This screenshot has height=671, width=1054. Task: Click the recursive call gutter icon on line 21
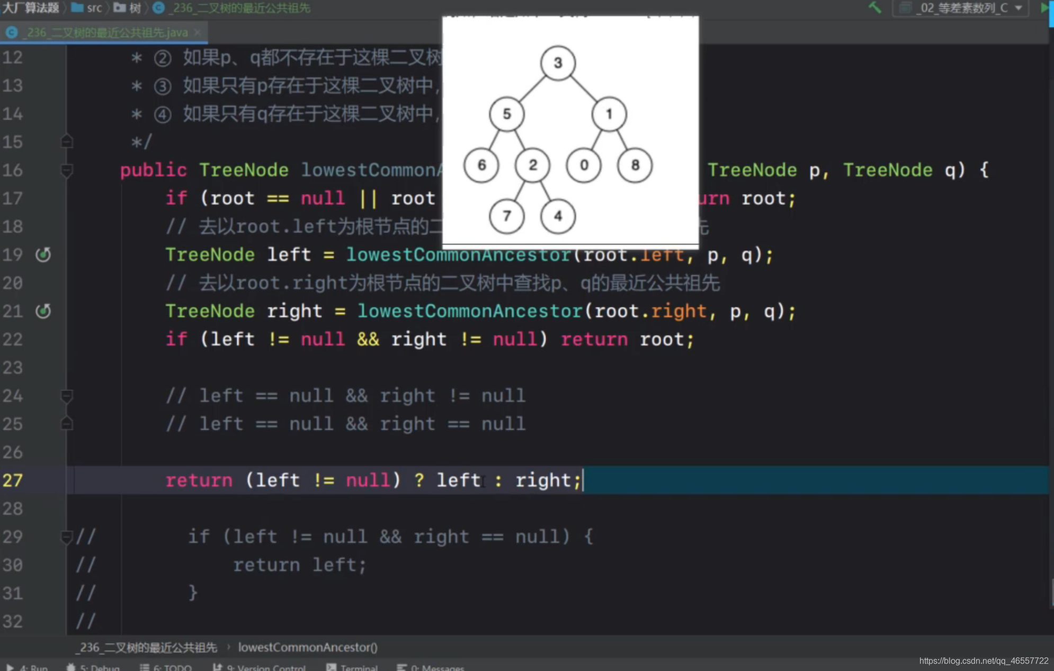pos(43,311)
